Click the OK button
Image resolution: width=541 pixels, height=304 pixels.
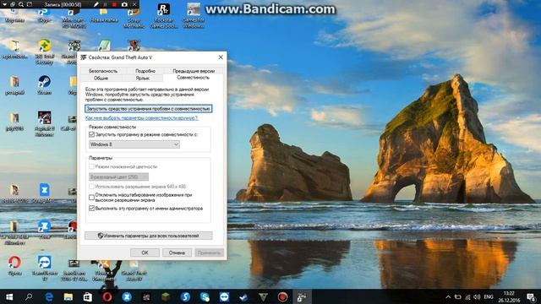point(145,252)
